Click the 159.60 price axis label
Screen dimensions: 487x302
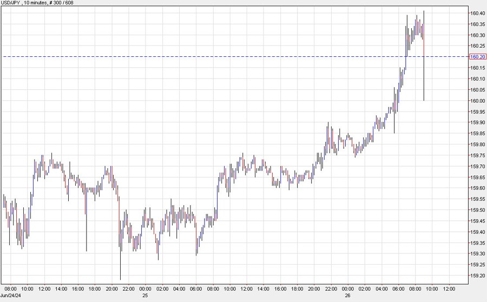(x=478, y=188)
